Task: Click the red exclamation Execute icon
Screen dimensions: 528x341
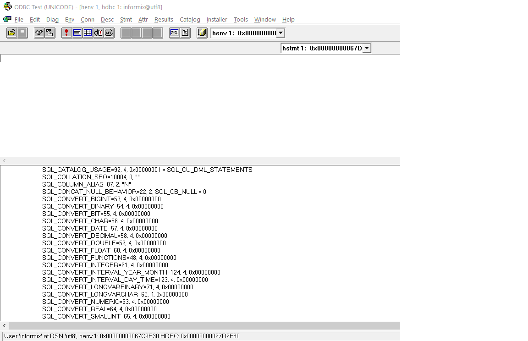Action: pos(67,33)
